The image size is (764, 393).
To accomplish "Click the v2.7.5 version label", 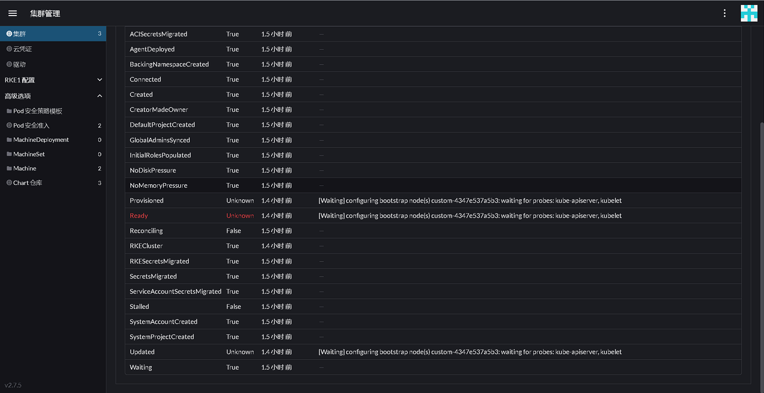I will 13,385.
